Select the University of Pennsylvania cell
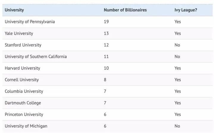 [30, 22]
